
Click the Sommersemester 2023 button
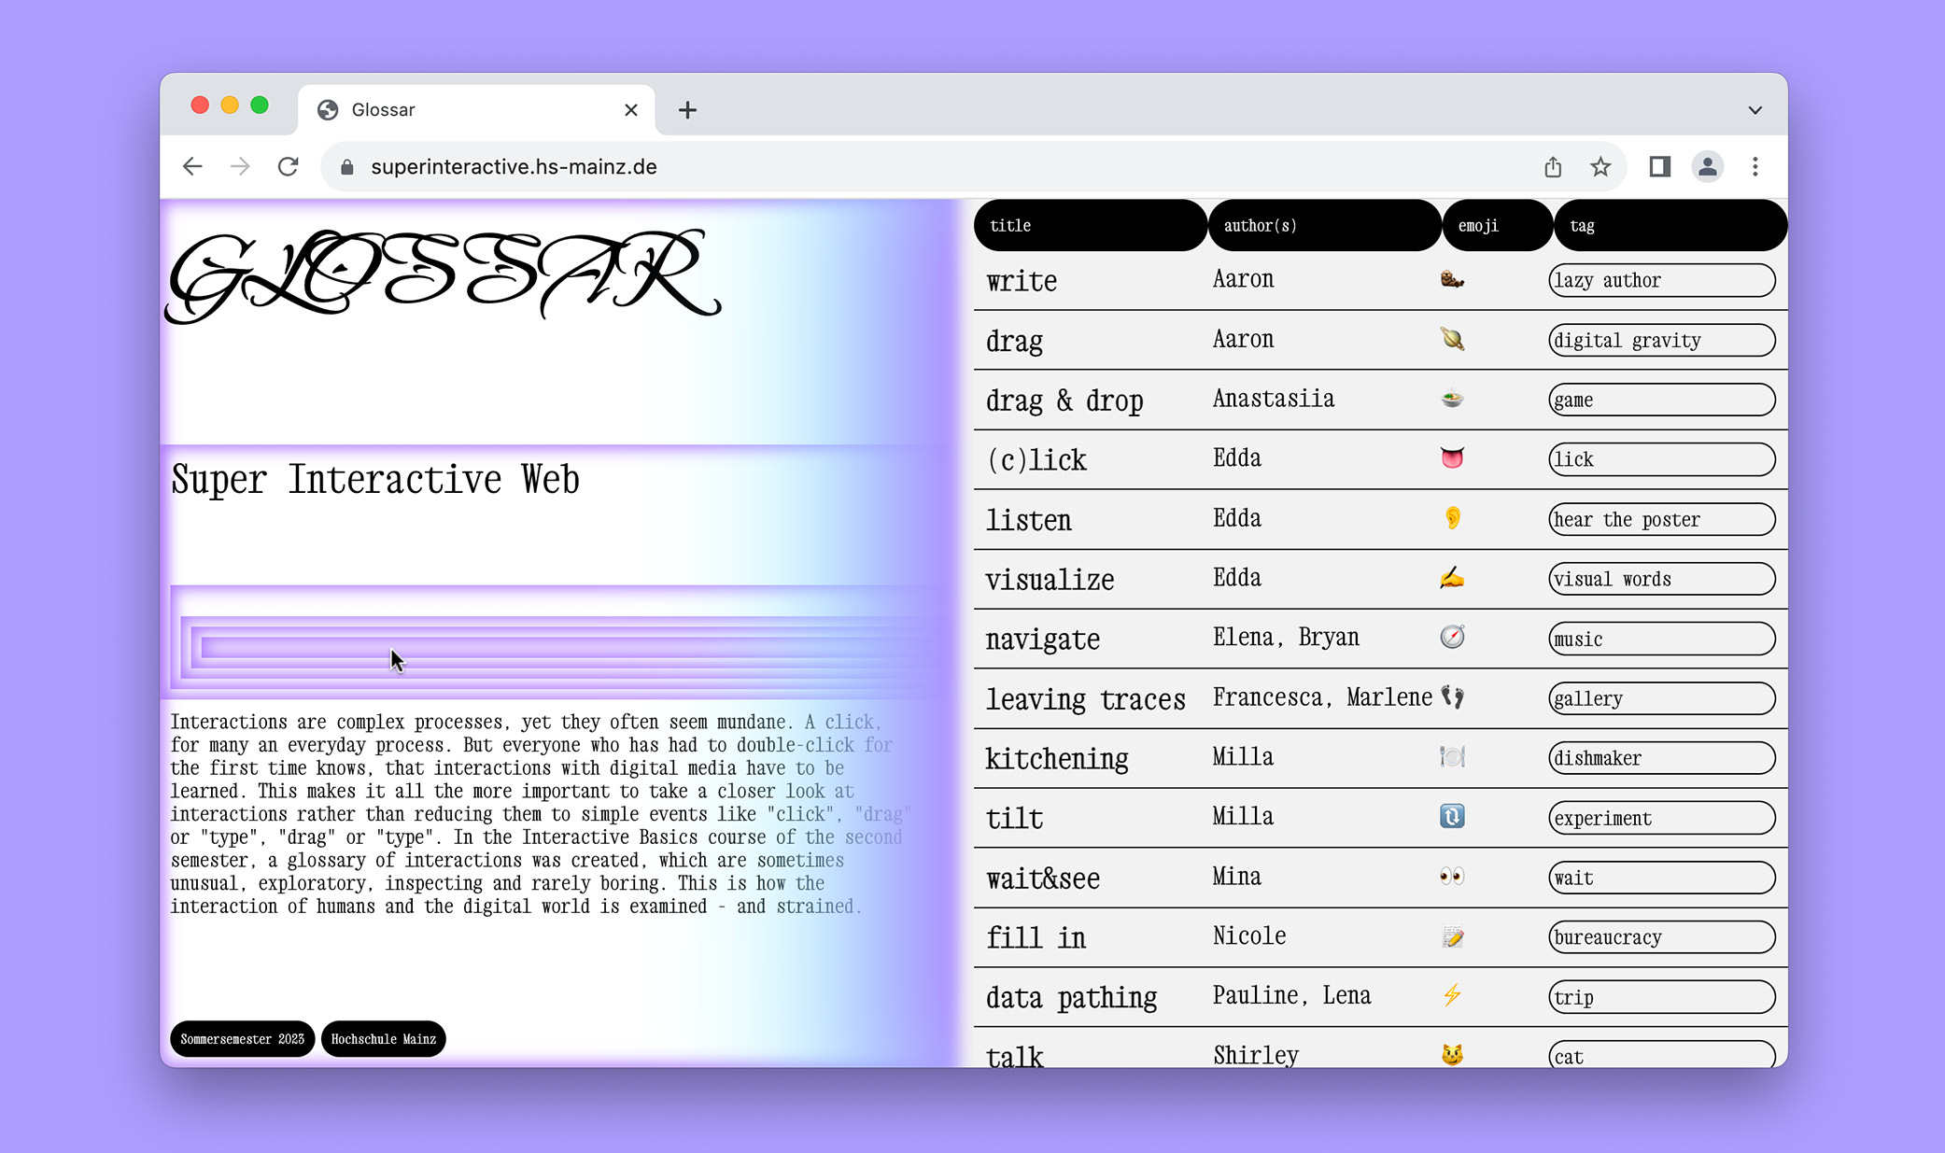(x=242, y=1038)
